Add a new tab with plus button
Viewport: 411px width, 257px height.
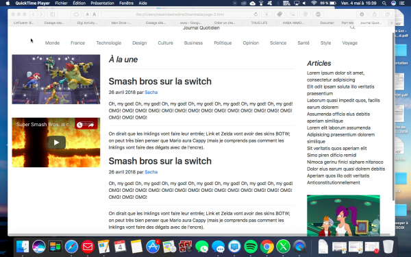pos(391,23)
